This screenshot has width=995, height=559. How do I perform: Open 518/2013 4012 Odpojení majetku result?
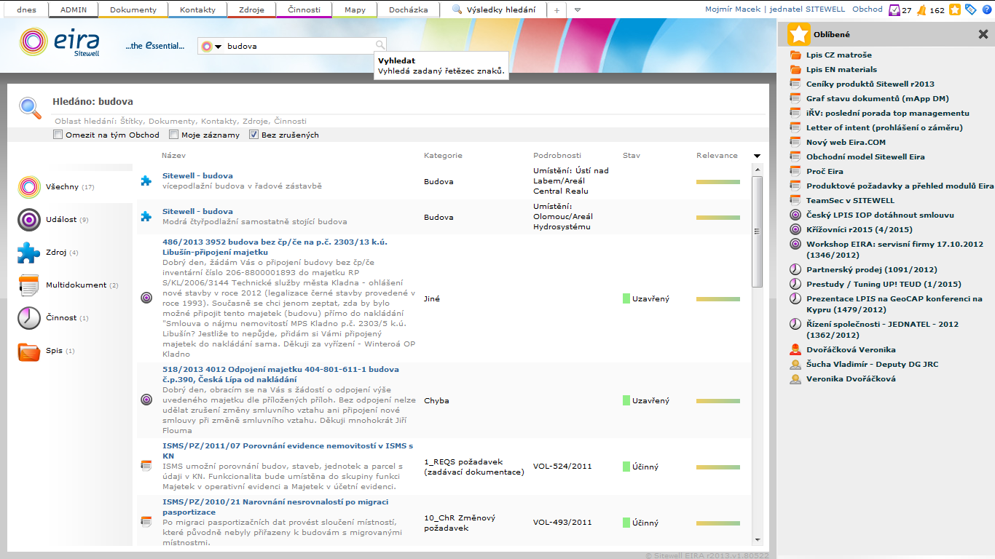click(x=280, y=374)
